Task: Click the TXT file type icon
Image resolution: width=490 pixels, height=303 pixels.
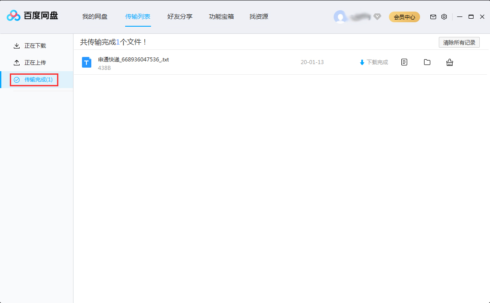Action: 86,62
